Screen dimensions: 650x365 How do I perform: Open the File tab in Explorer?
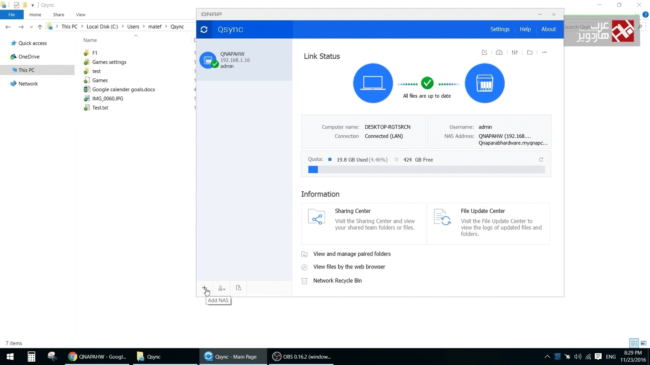pos(11,14)
